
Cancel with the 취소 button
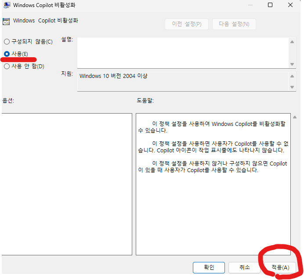tap(244, 267)
